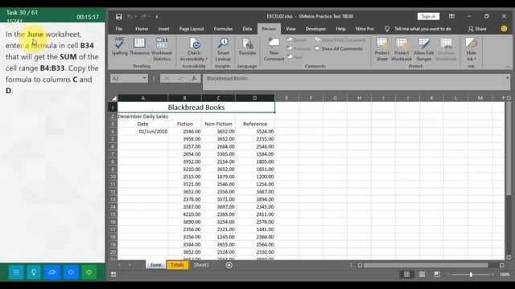Switch to the Developer tab
The width and height of the screenshot is (515, 289).
[x=315, y=29]
